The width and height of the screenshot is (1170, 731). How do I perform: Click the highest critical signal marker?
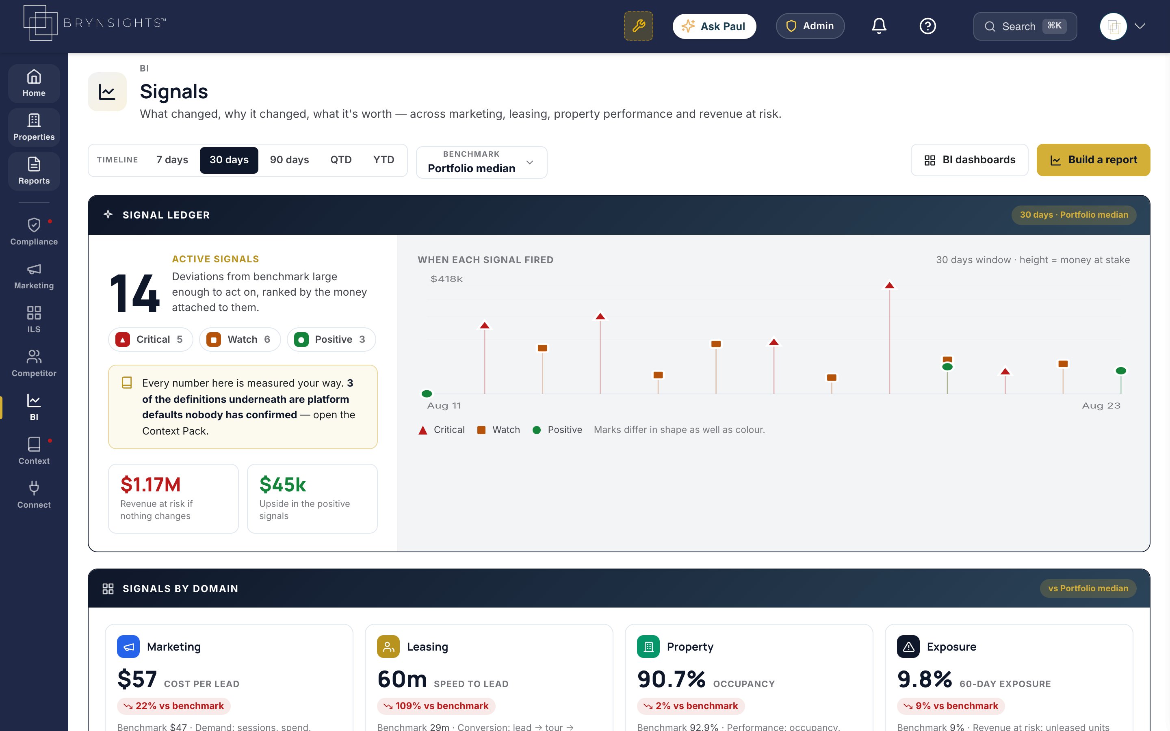pyautogui.click(x=889, y=286)
